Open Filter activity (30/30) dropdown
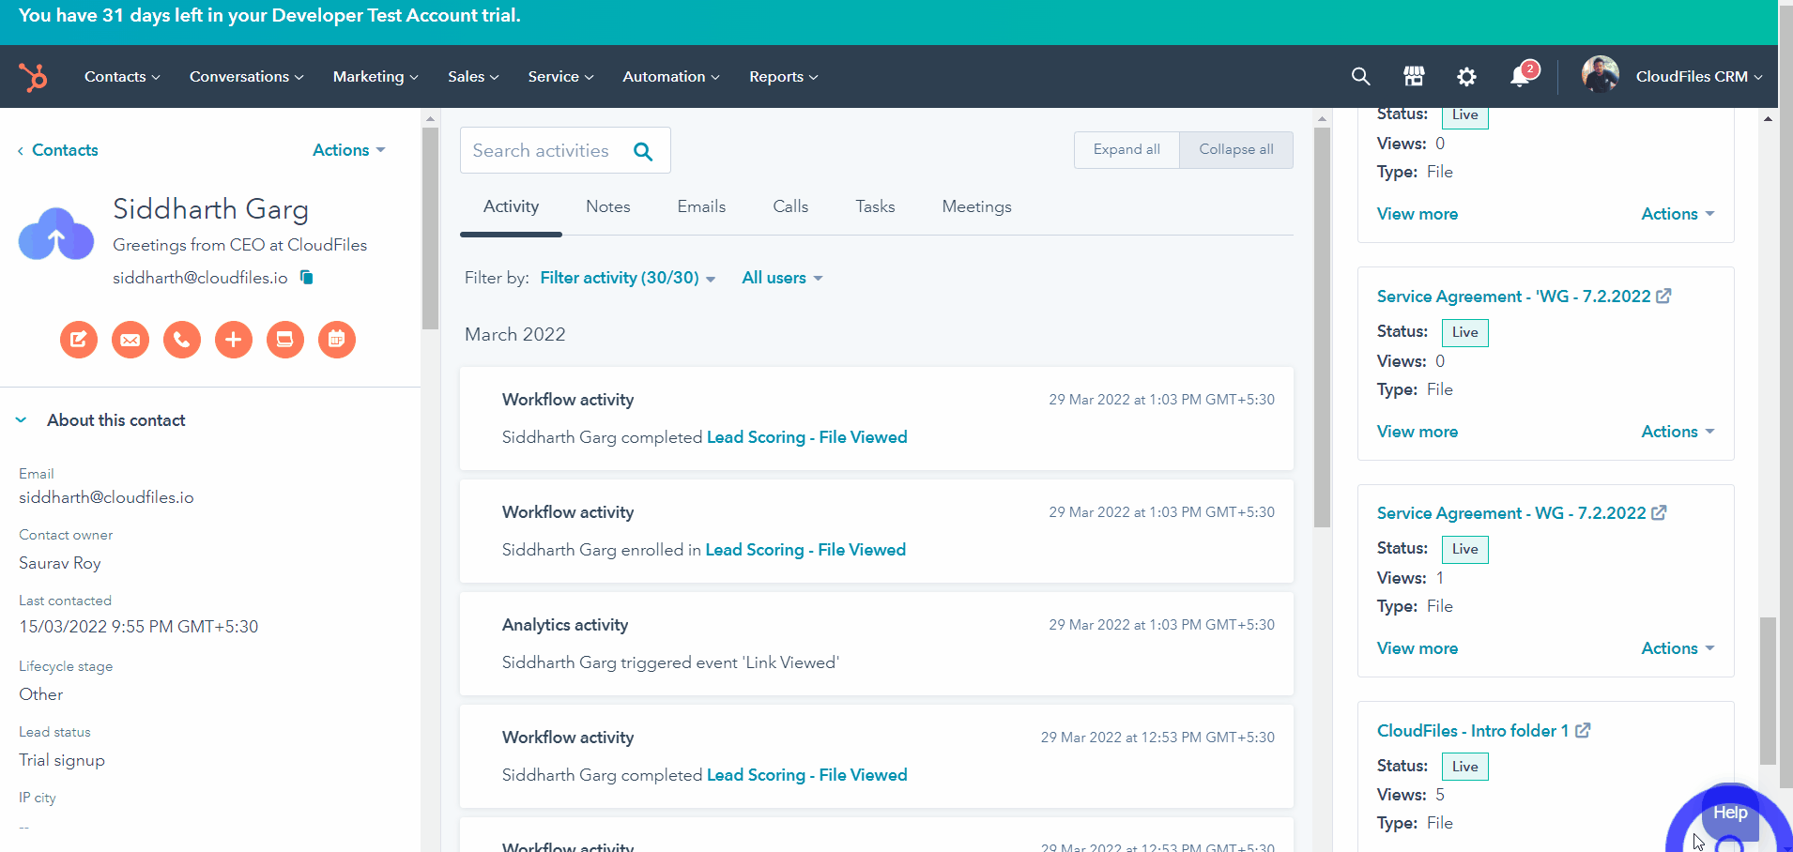The width and height of the screenshot is (1793, 852). click(x=628, y=278)
